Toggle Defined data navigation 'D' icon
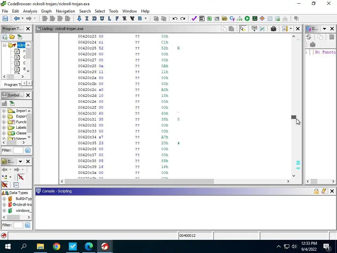 pos(94,18)
